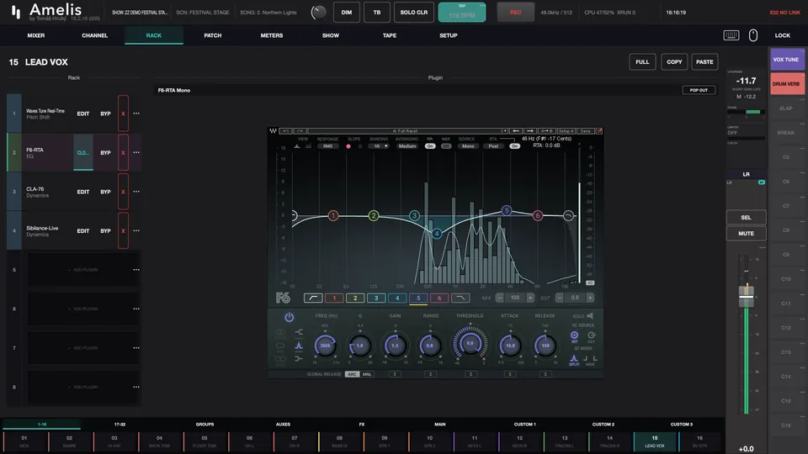Select EXT sidechain source

tap(591, 336)
